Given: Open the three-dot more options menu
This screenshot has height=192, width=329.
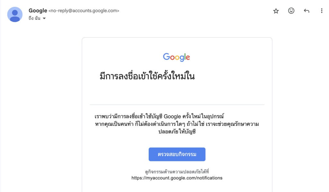Looking at the screenshot, I should (322, 11).
